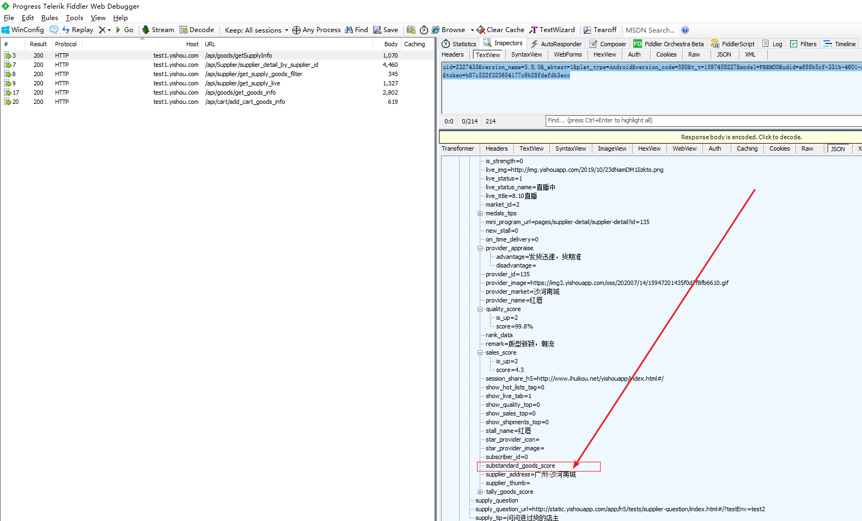The height and width of the screenshot is (521, 862).
Task: Open the Filters tab
Action: point(803,44)
